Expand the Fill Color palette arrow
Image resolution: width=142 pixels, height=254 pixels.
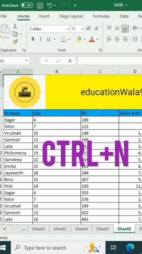click(x=84, y=39)
